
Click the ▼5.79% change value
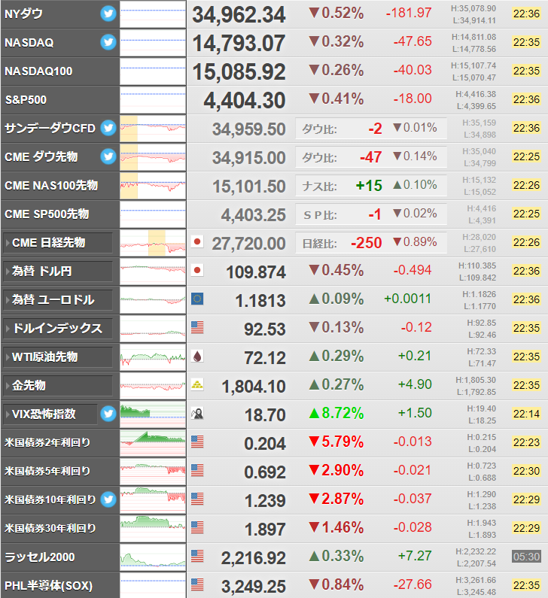pos(336,442)
